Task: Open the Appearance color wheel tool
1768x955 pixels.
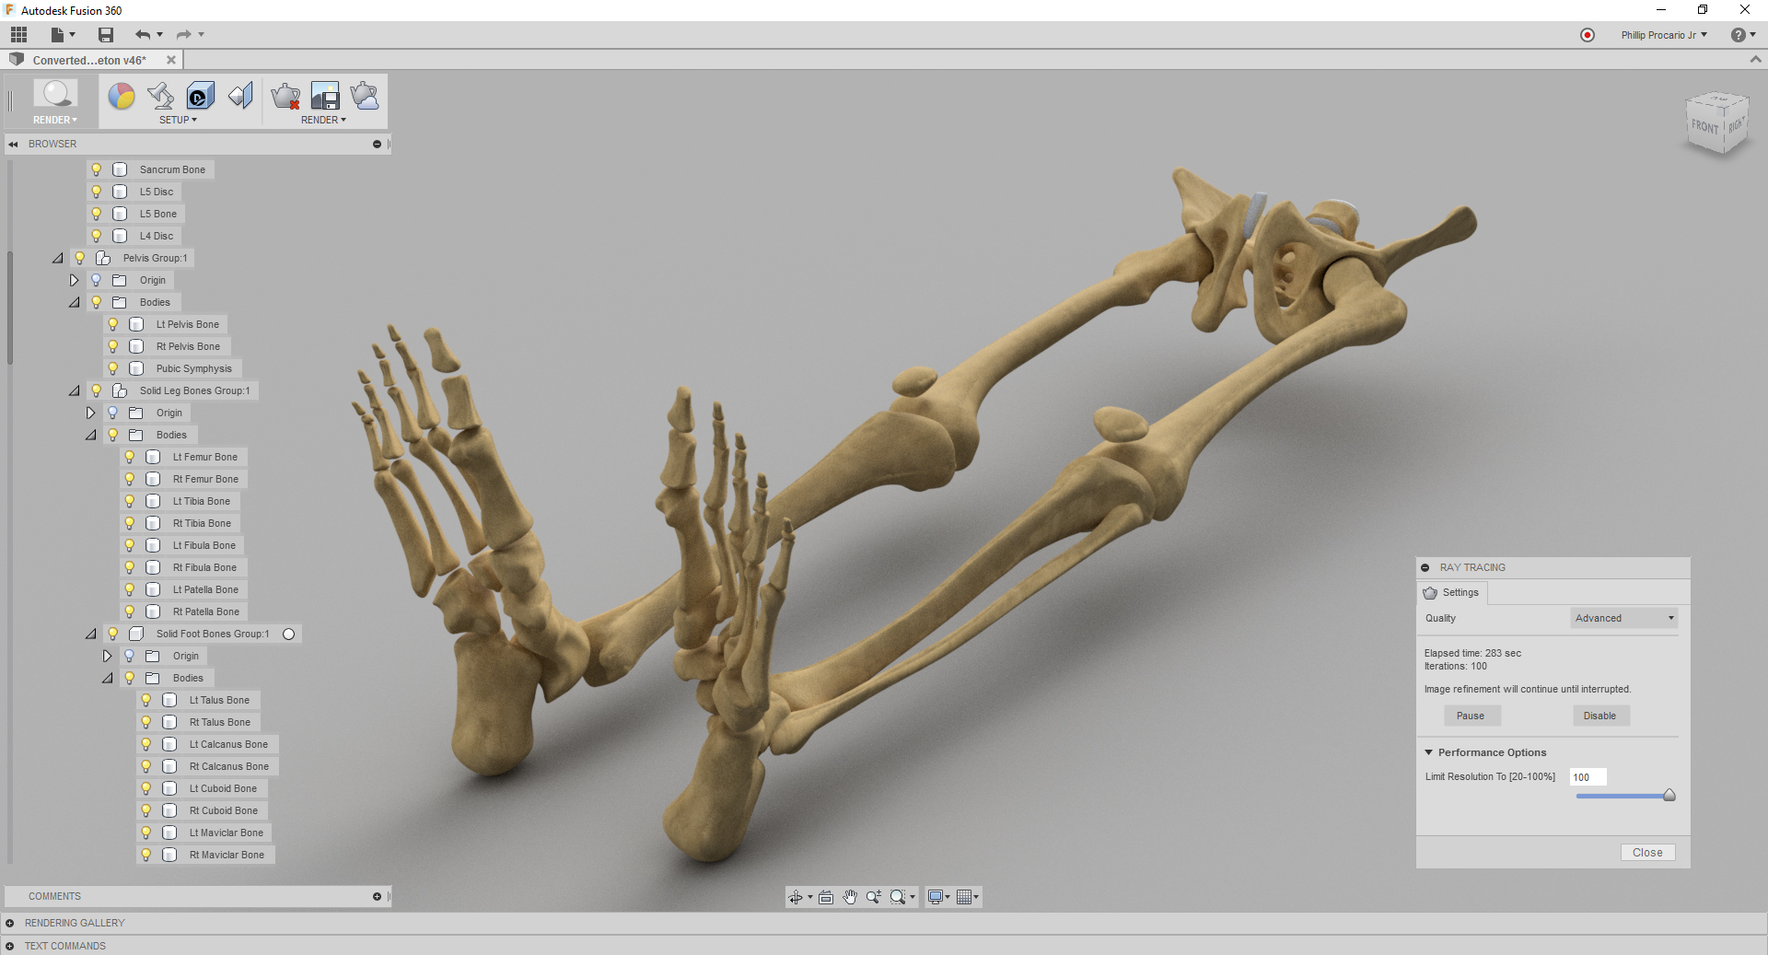Action: tap(122, 96)
